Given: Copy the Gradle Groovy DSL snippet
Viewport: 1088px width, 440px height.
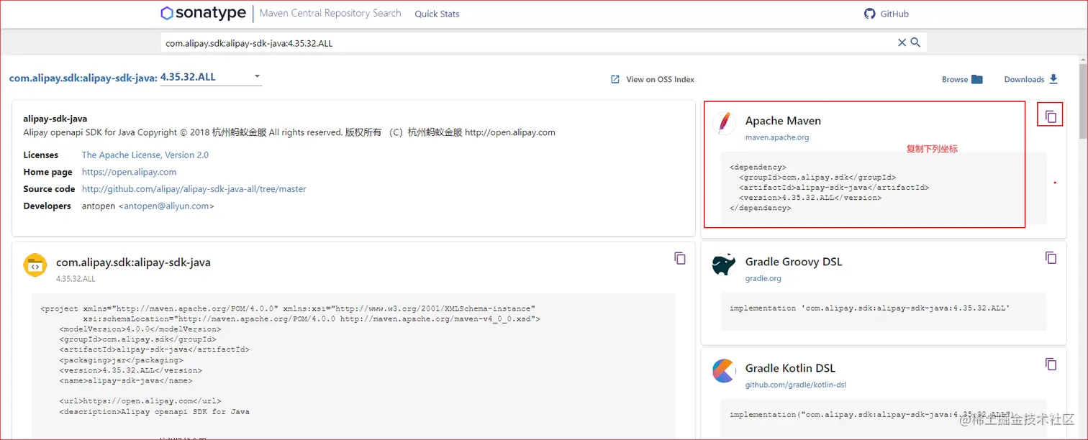Looking at the screenshot, I should tap(1051, 257).
